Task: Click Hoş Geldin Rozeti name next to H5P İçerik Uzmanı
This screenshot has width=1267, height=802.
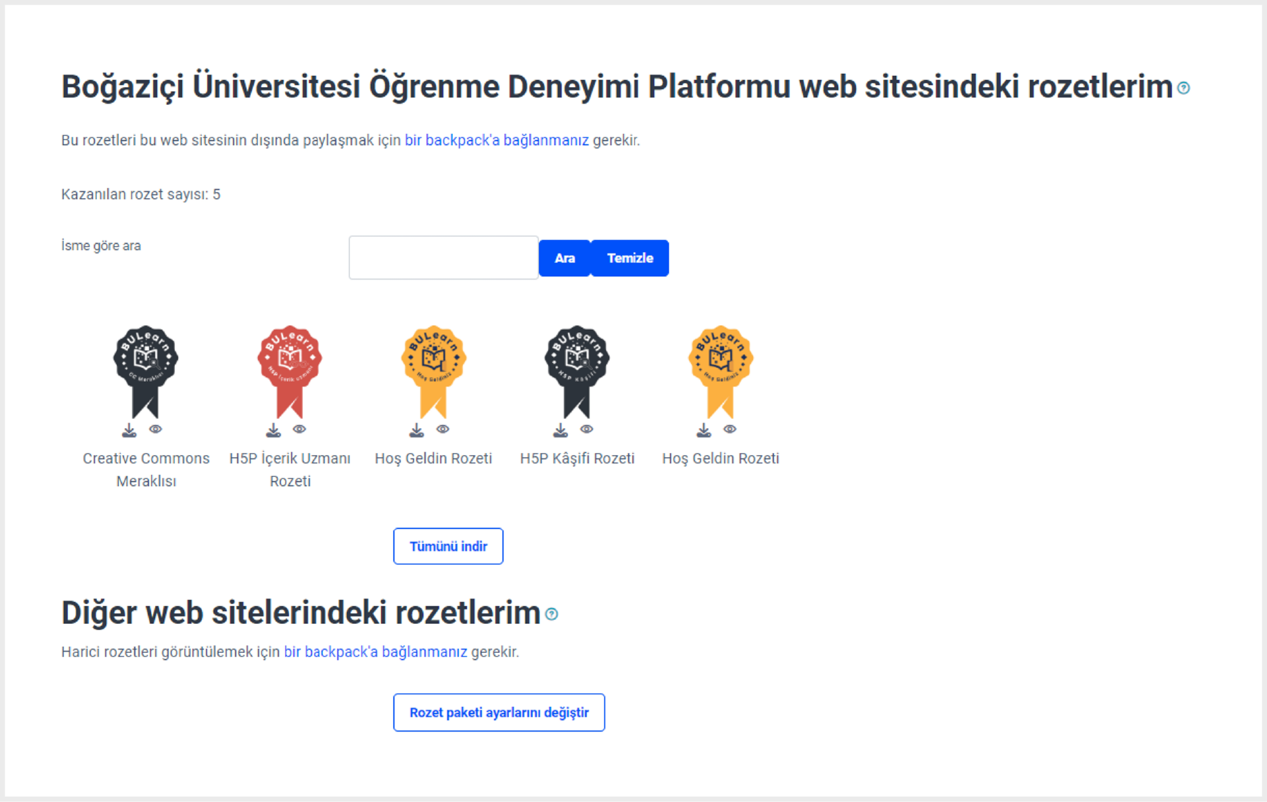Action: (x=434, y=458)
